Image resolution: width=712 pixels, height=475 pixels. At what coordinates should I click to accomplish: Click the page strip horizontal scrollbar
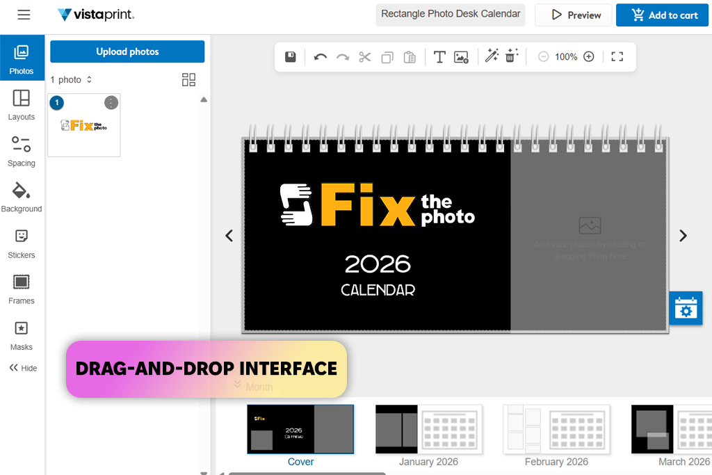[x=307, y=473]
